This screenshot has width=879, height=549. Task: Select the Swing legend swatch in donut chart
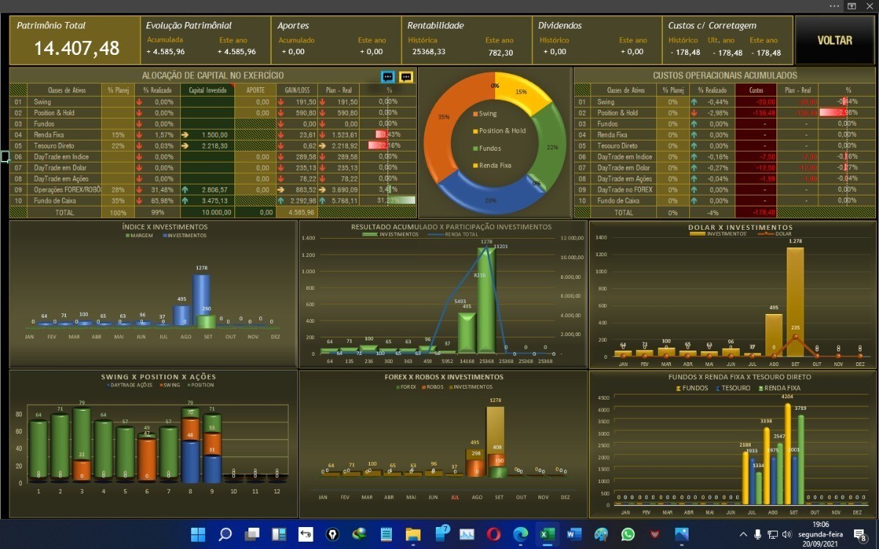pos(475,114)
